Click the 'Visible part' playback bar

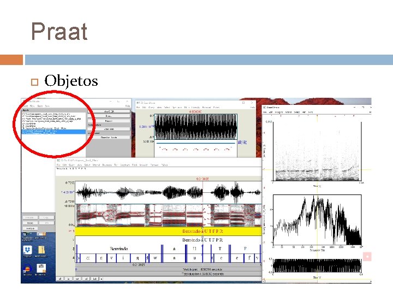click(x=168, y=269)
